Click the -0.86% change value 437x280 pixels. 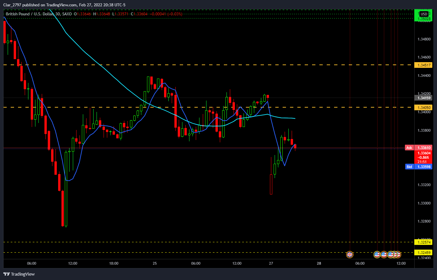[x=423, y=157]
